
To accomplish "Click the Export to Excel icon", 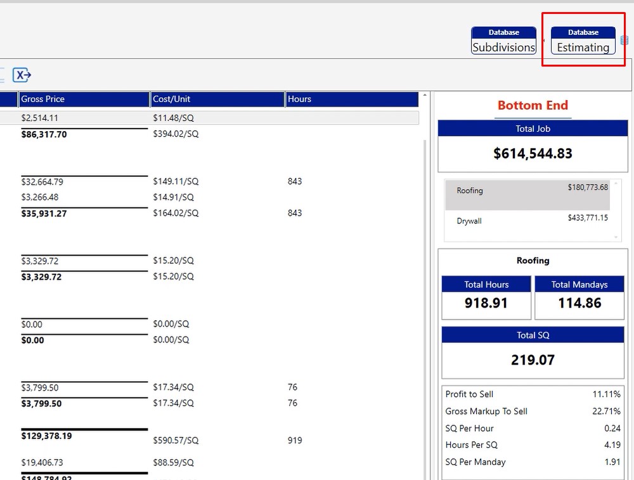I will click(22, 75).
